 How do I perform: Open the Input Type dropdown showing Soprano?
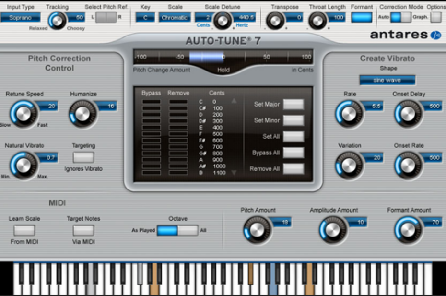pos(20,18)
